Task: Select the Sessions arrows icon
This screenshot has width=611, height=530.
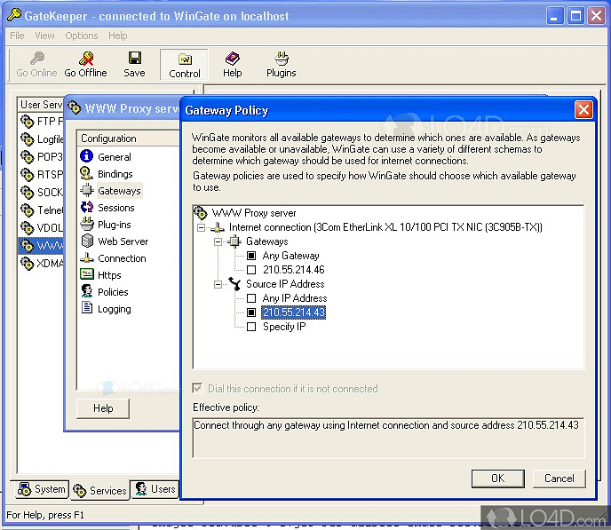Action: tap(86, 207)
